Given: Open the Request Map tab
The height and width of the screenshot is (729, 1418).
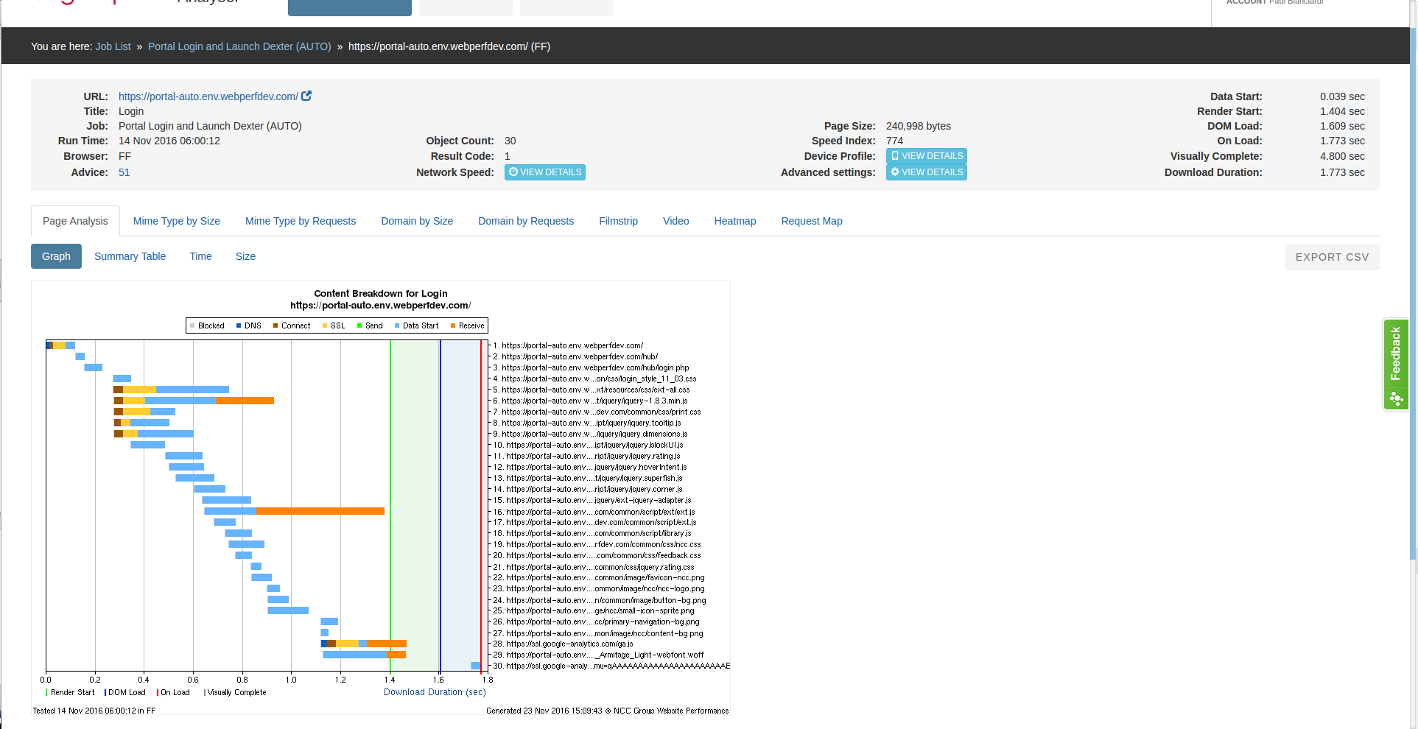Looking at the screenshot, I should tap(812, 221).
